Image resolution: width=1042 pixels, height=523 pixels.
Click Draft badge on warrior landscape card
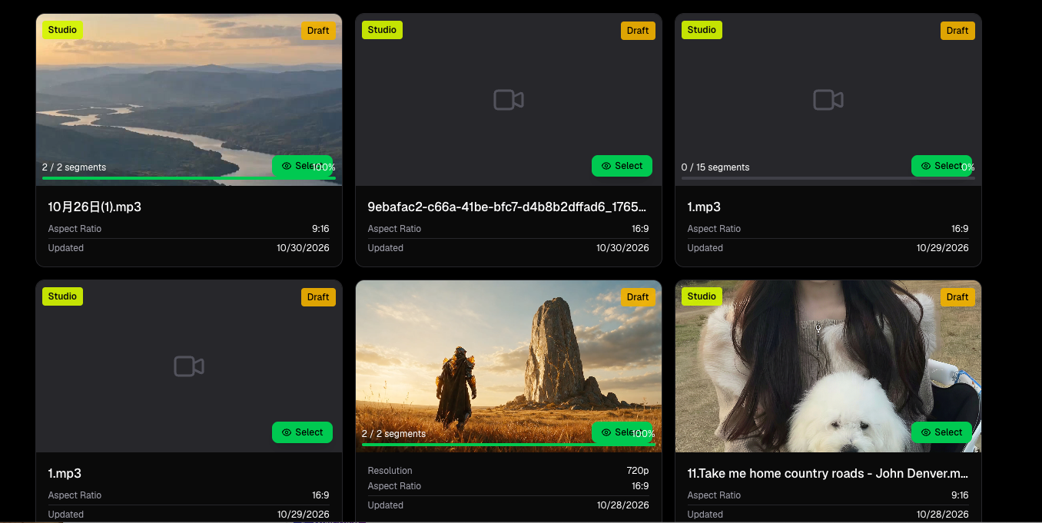(638, 297)
